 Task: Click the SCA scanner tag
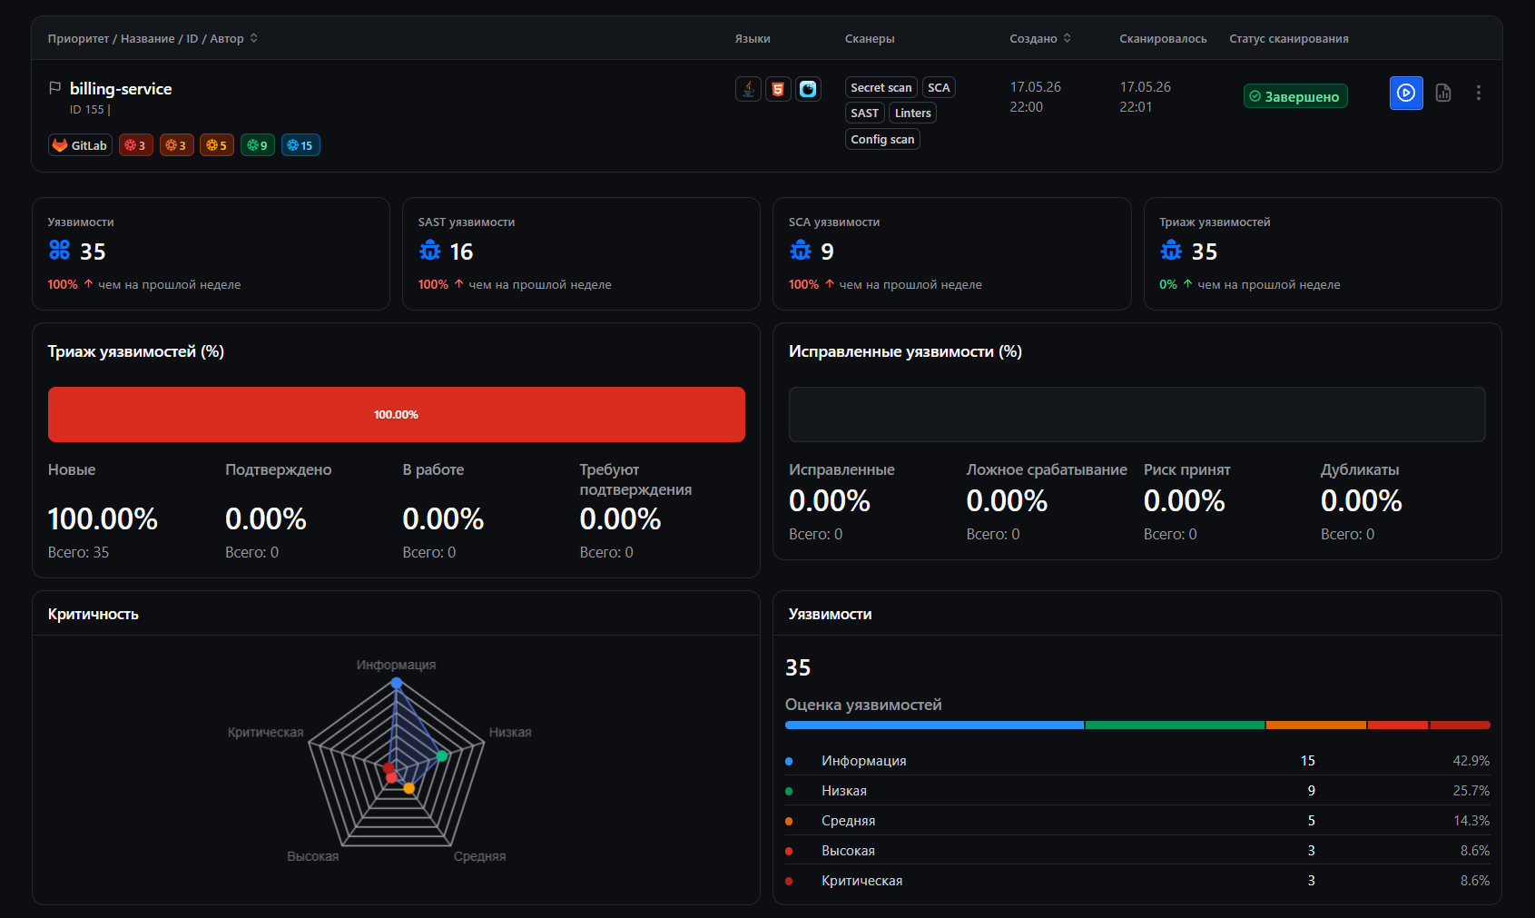[939, 87]
